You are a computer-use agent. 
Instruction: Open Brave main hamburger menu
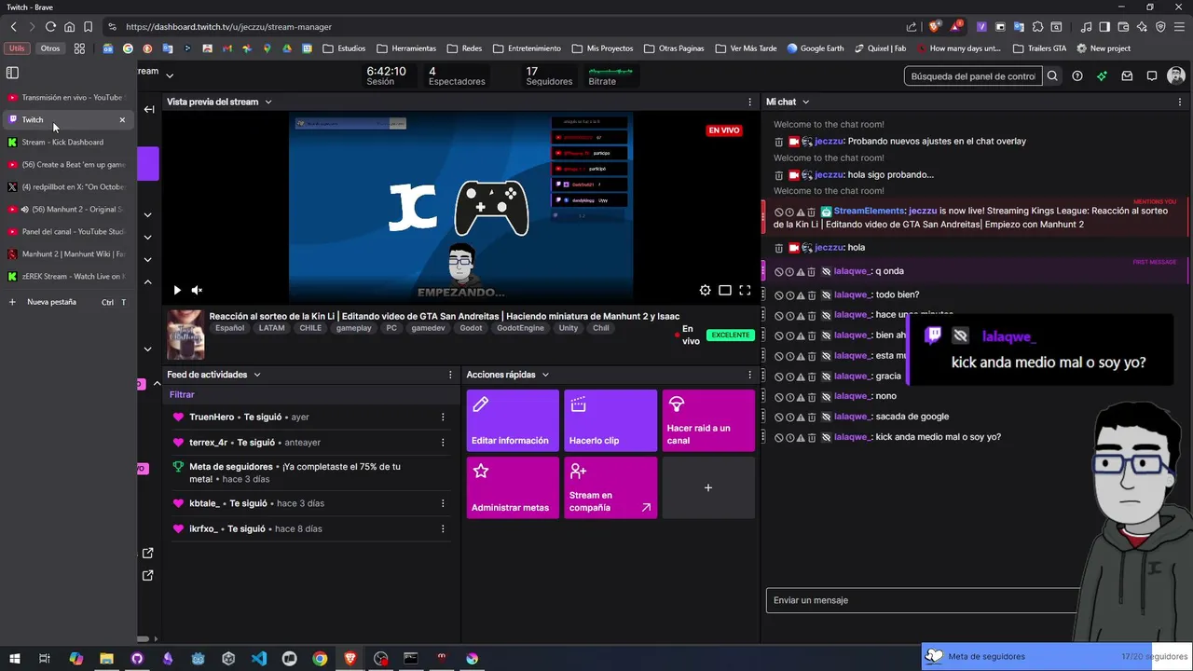click(1178, 27)
